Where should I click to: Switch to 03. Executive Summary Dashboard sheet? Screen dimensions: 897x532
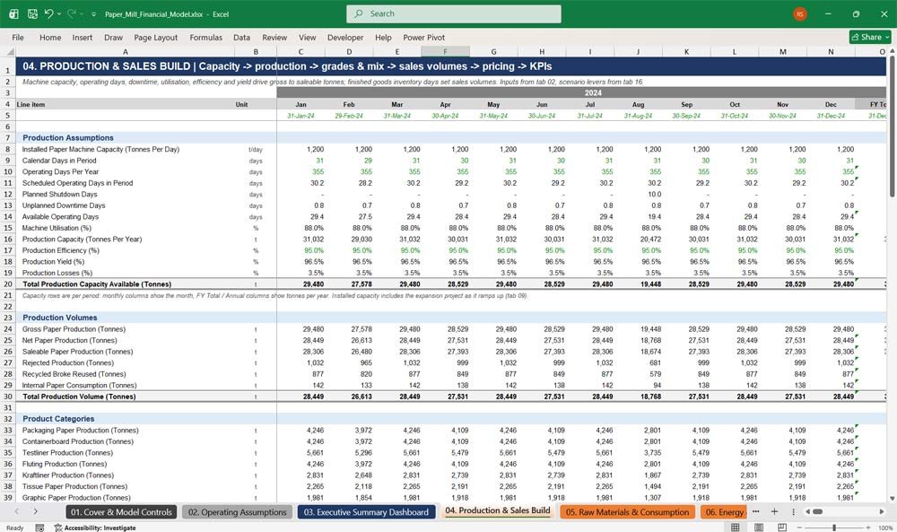(x=366, y=512)
